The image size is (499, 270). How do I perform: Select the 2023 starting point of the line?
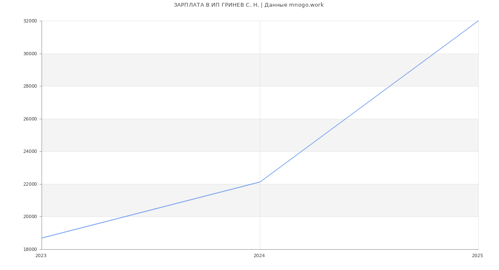(42, 238)
